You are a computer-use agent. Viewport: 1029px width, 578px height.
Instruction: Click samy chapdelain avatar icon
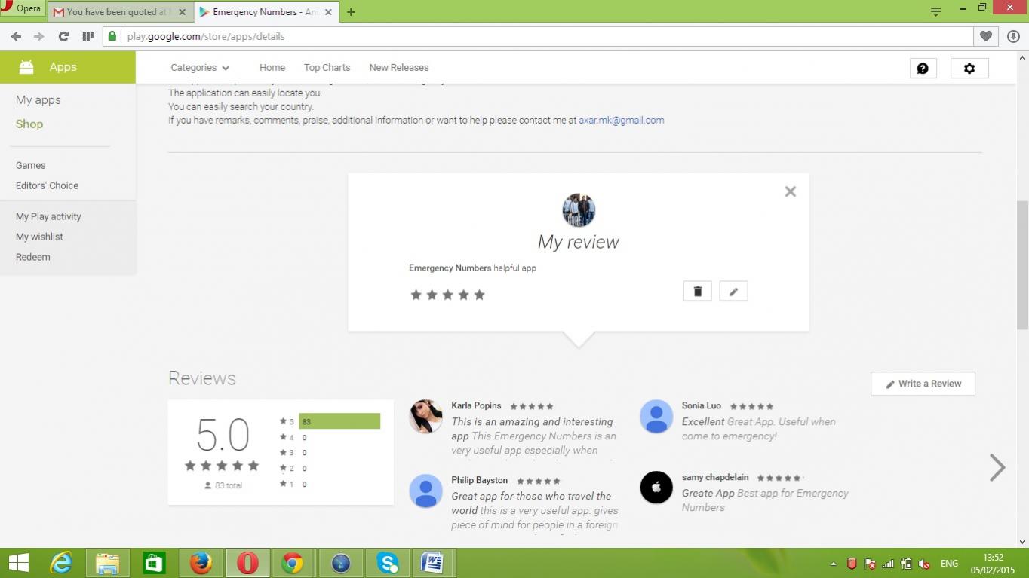coord(656,488)
